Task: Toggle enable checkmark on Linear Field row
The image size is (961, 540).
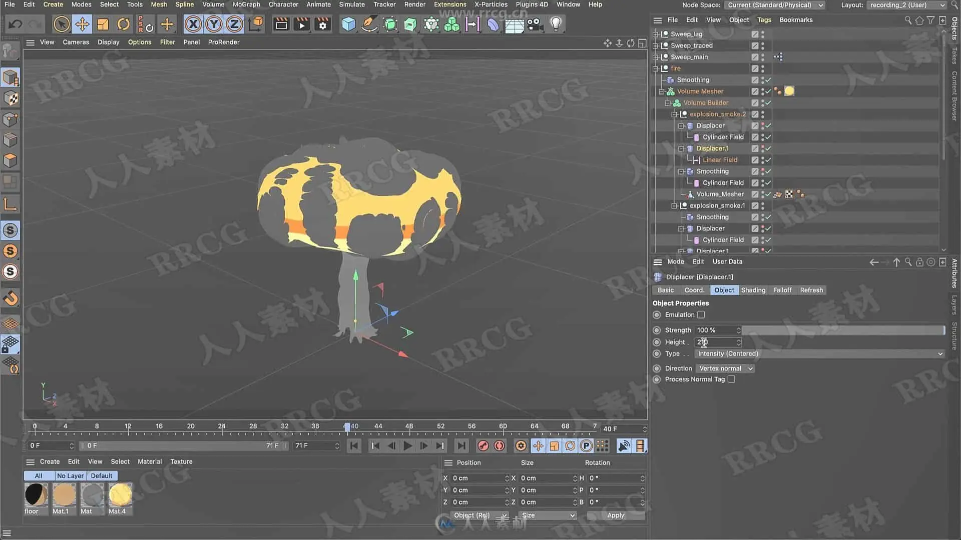Action: pos(768,160)
